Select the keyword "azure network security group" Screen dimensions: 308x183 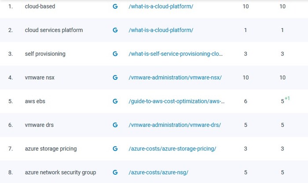pyautogui.click(x=60, y=172)
